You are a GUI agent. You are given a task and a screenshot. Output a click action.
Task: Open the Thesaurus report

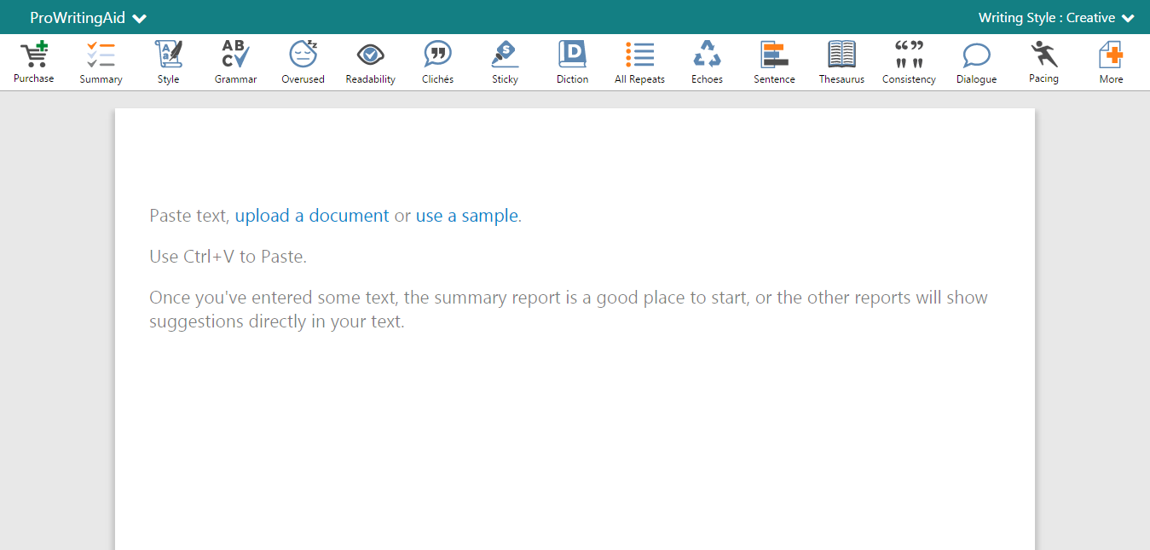point(842,62)
